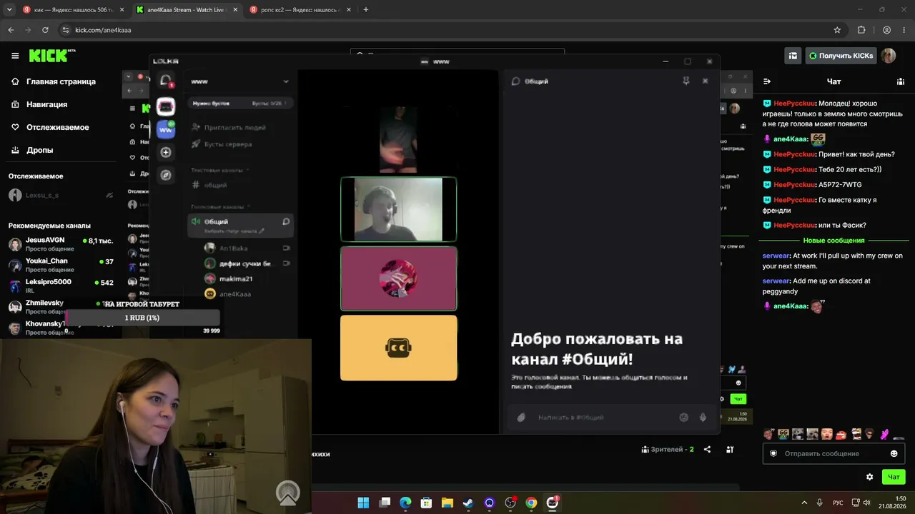Viewport: 915px width, 514px height.
Task: Share the stream
Action: click(707, 449)
